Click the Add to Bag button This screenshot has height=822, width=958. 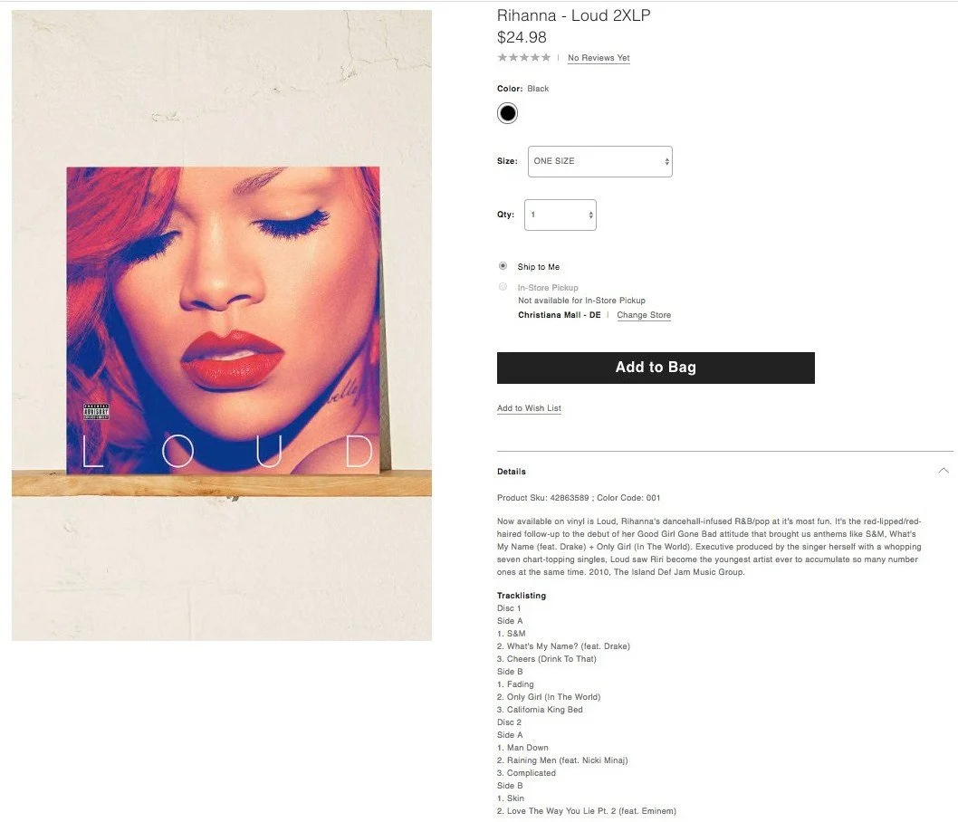(x=656, y=368)
